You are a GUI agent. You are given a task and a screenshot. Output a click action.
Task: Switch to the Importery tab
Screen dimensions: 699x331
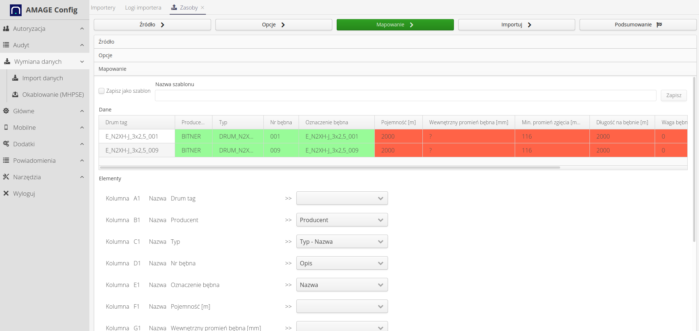point(103,8)
